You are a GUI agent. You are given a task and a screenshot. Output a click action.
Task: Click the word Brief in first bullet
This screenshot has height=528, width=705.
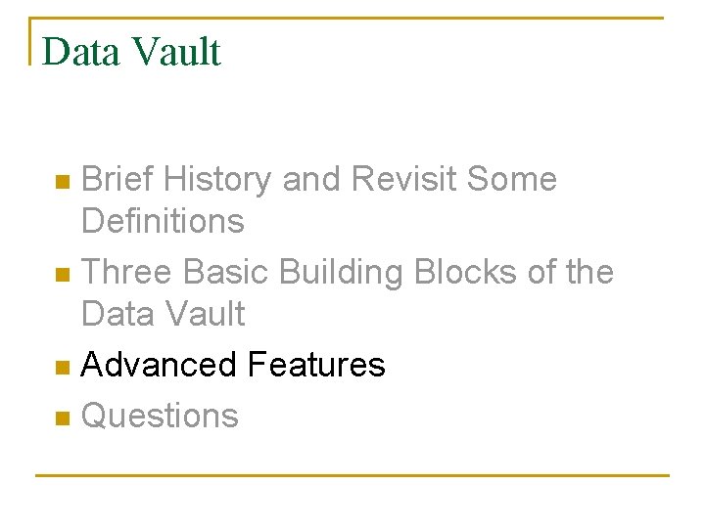point(117,178)
